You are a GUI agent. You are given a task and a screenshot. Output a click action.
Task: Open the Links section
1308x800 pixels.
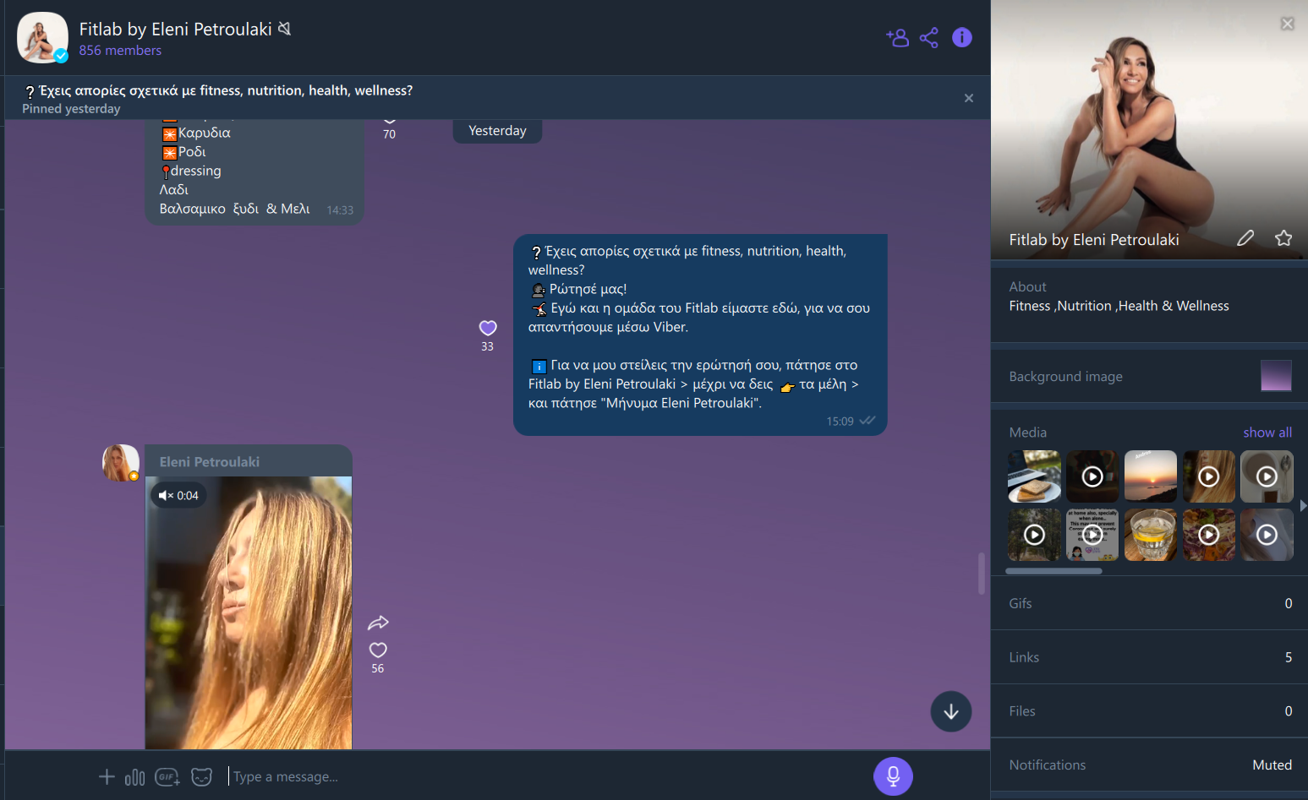click(1149, 657)
